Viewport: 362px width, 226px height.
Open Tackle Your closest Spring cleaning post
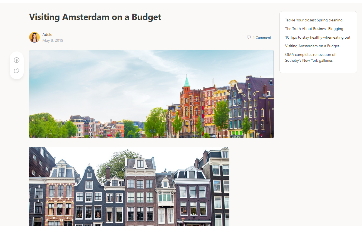(314, 20)
